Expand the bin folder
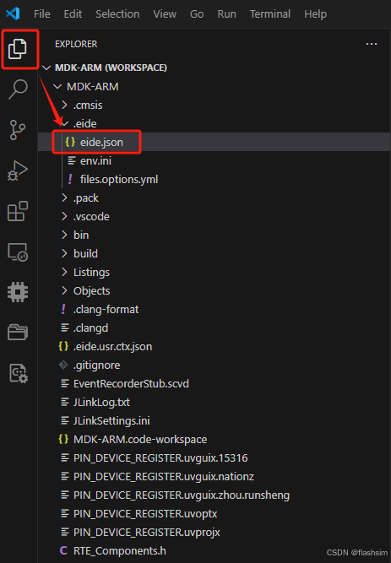Viewport: 391px width, 563px height. point(214,235)
